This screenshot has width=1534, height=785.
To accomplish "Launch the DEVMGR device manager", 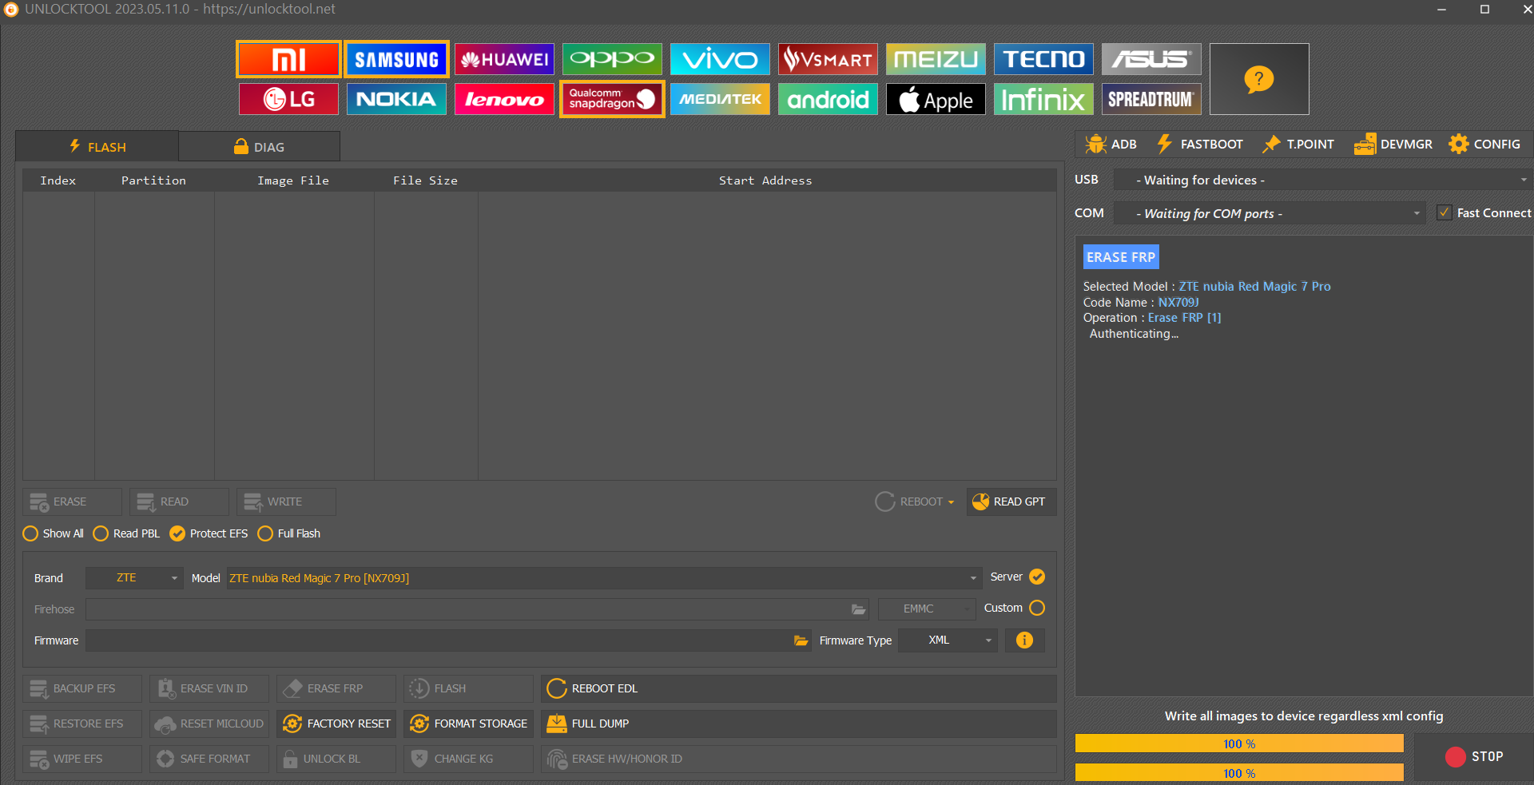I will [1393, 145].
